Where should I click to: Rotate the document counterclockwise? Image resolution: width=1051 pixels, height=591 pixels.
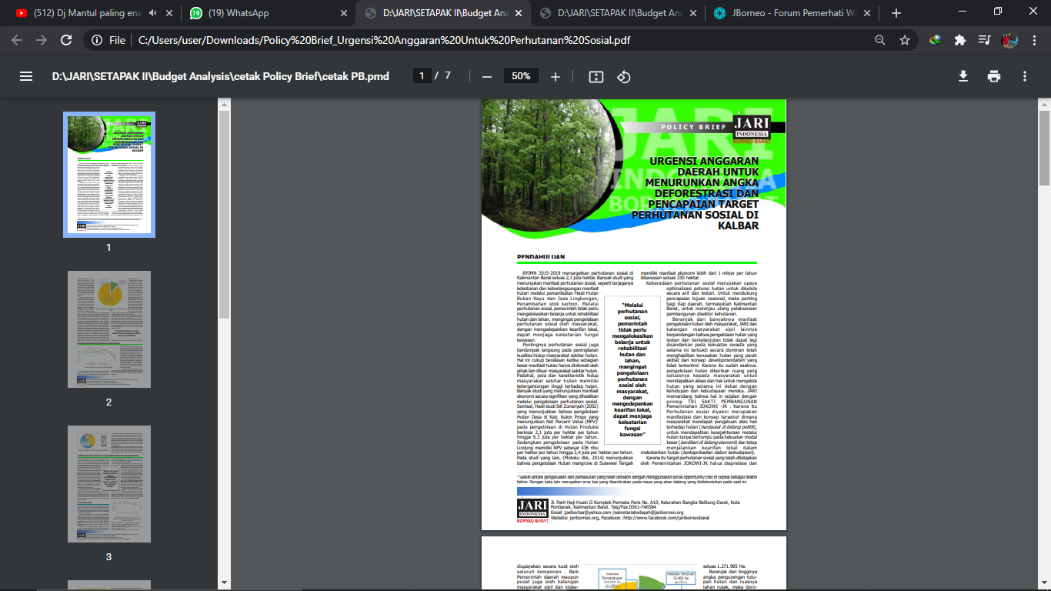point(624,76)
